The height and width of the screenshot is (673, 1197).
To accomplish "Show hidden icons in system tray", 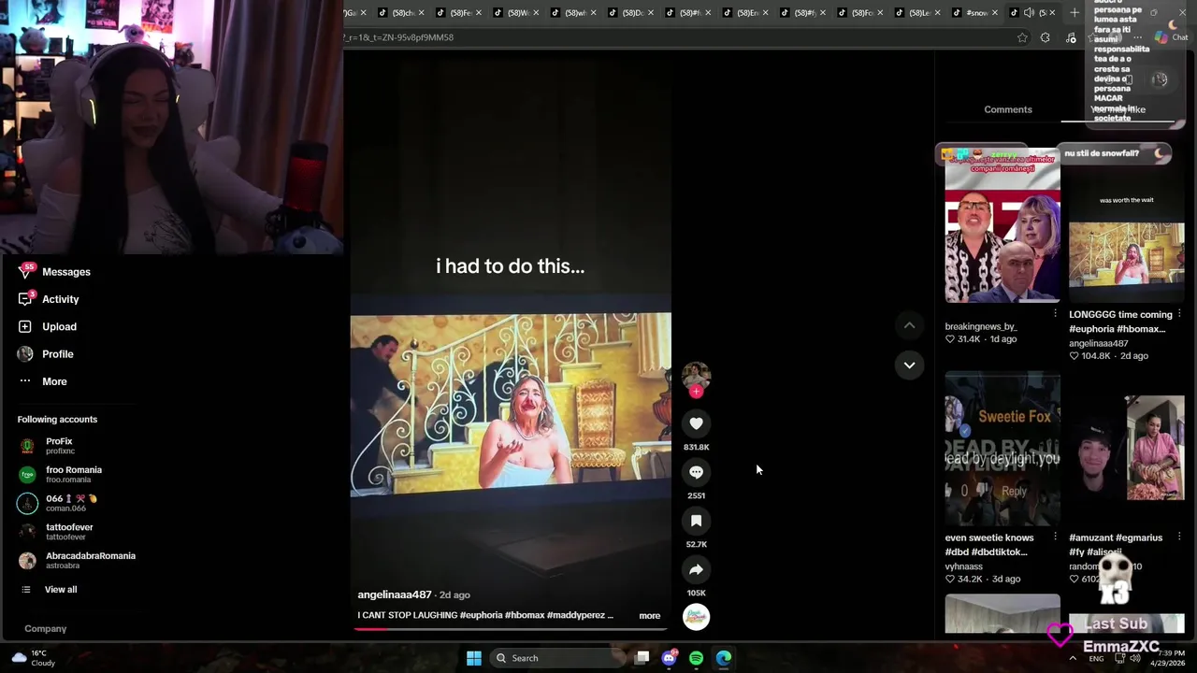I will (1073, 658).
